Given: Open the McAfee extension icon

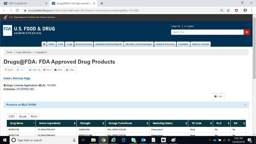Looking at the screenshot, I should (x=236, y=11).
